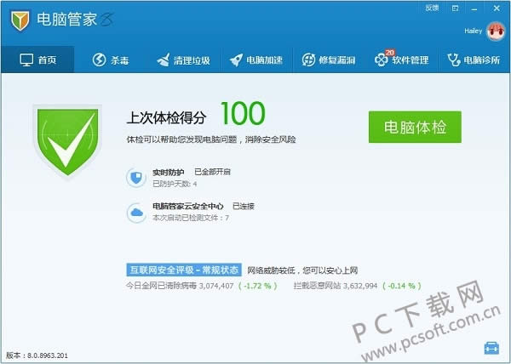Start the 电脑体检 checkup button
This screenshot has width=511, height=364.
(415, 127)
